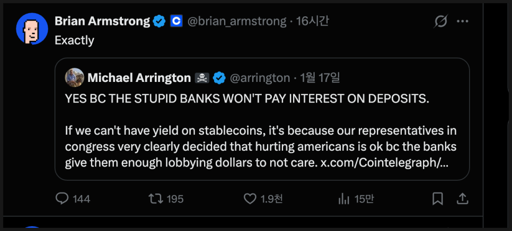This screenshot has width=512, height=231.
Task: Open the @arrington handle link
Action: 260,78
